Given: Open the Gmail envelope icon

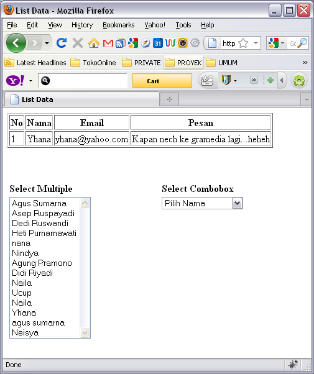Looking at the screenshot, I should coord(108,43).
